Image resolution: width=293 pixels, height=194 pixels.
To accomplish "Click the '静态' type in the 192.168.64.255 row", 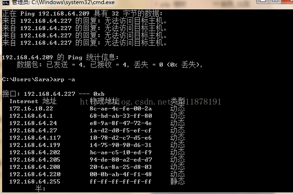I will click(x=177, y=181).
